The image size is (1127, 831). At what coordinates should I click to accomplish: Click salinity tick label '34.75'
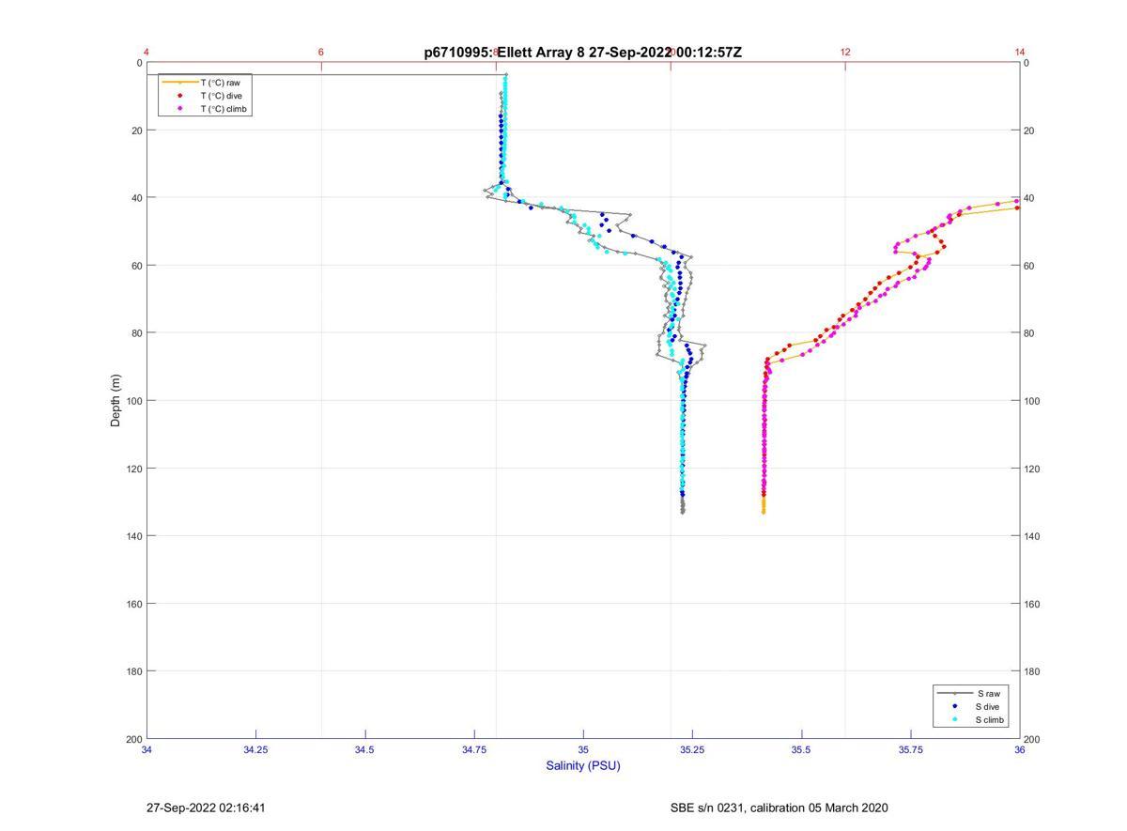point(474,749)
